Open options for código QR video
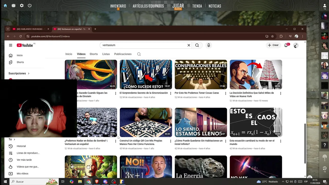 click(x=170, y=141)
